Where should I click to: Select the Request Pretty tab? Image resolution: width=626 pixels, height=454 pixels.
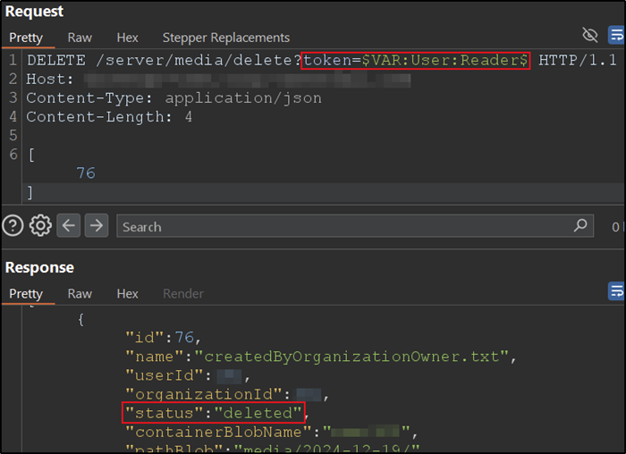click(x=26, y=38)
